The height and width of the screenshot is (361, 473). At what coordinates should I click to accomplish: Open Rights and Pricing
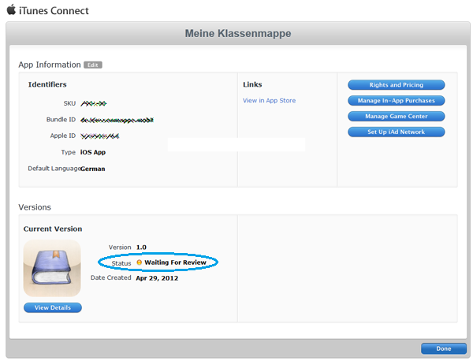coord(396,85)
